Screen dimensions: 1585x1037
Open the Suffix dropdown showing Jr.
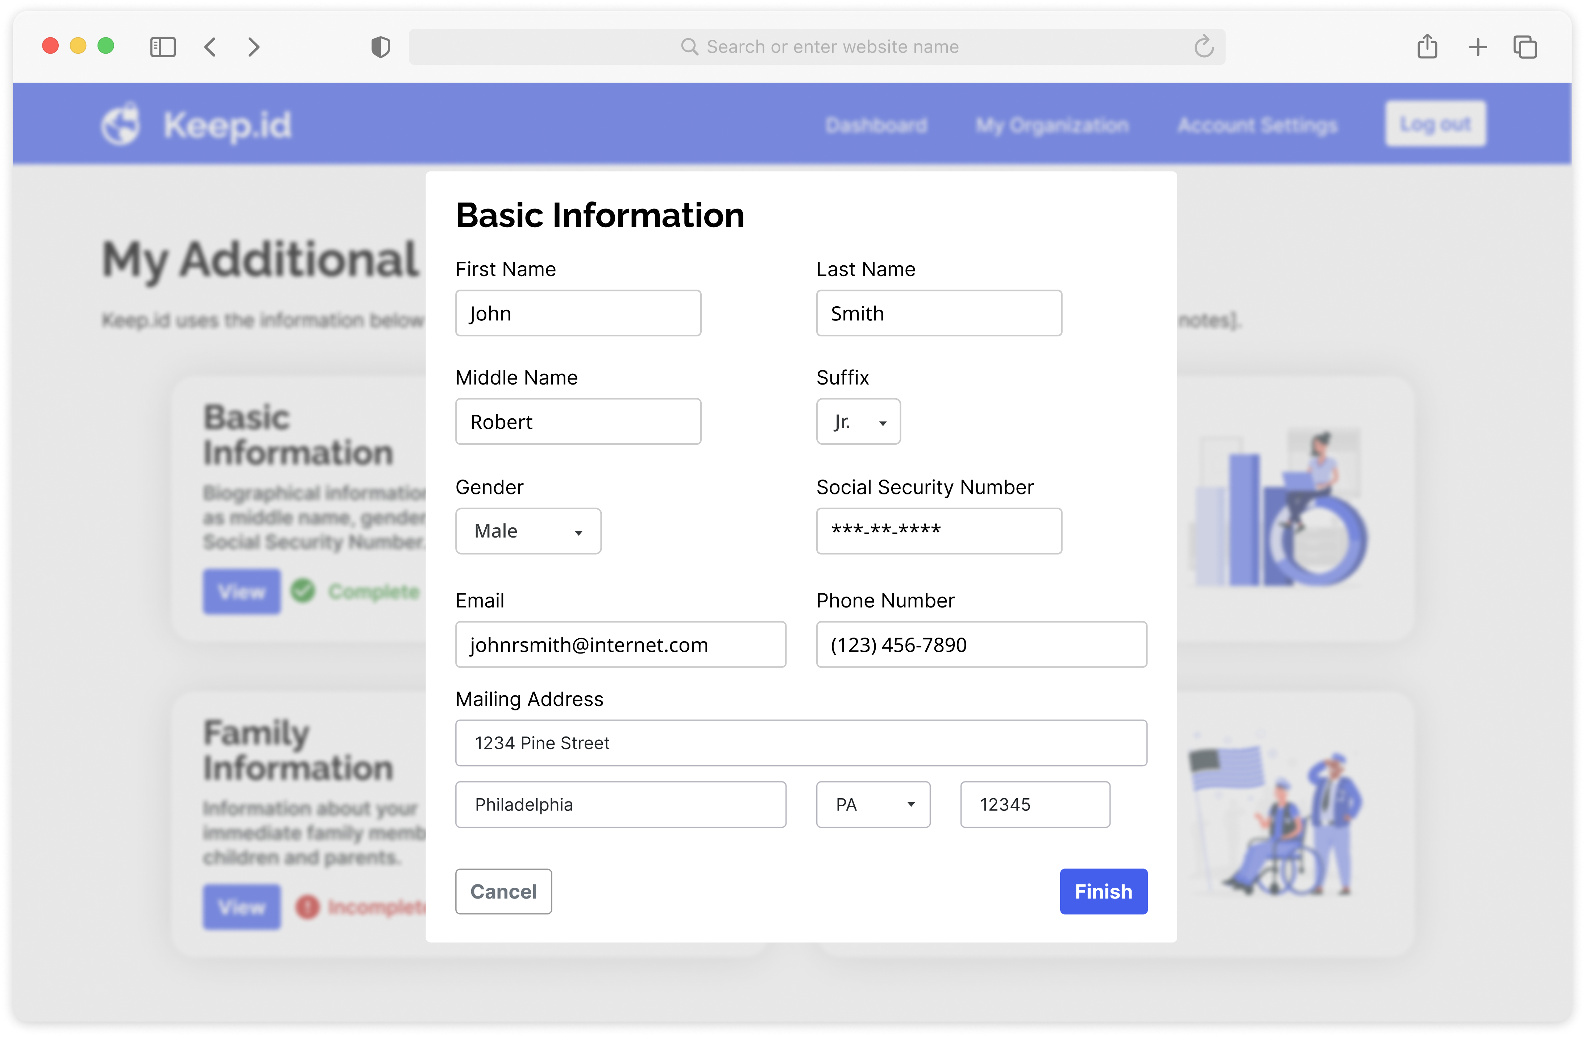coord(858,422)
